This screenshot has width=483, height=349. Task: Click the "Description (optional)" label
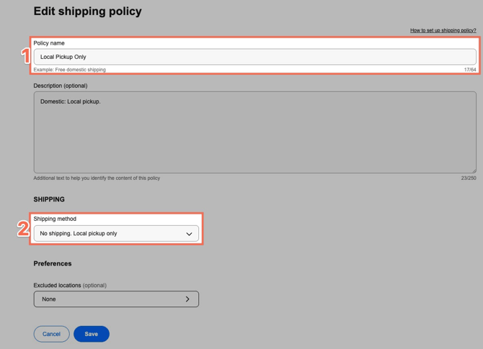tap(61, 86)
